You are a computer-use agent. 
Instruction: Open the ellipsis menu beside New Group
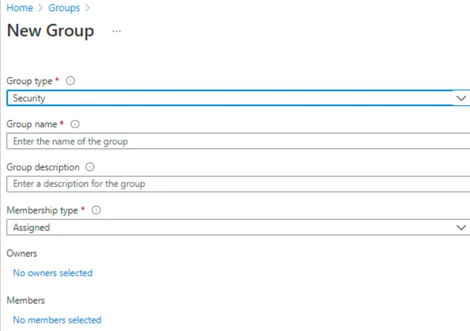click(x=117, y=31)
